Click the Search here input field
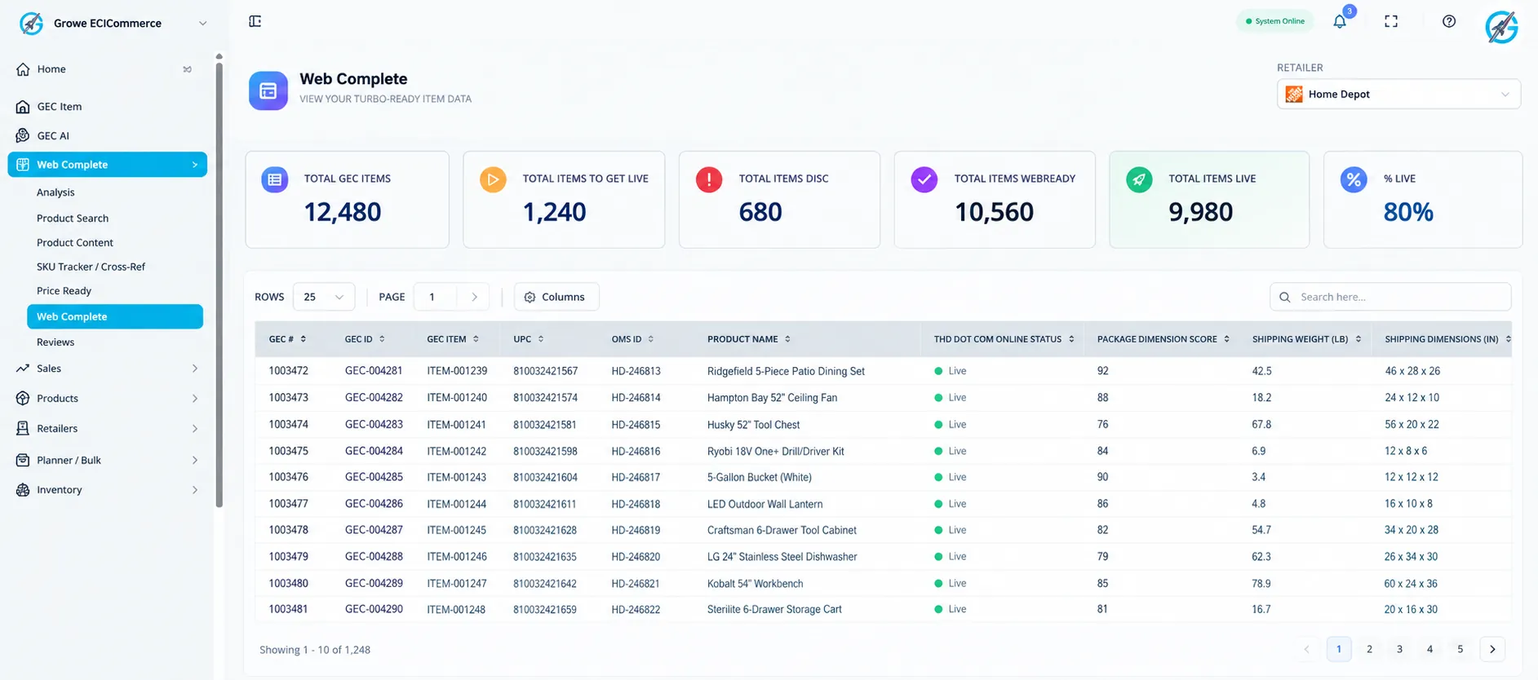1538x680 pixels. (1390, 297)
